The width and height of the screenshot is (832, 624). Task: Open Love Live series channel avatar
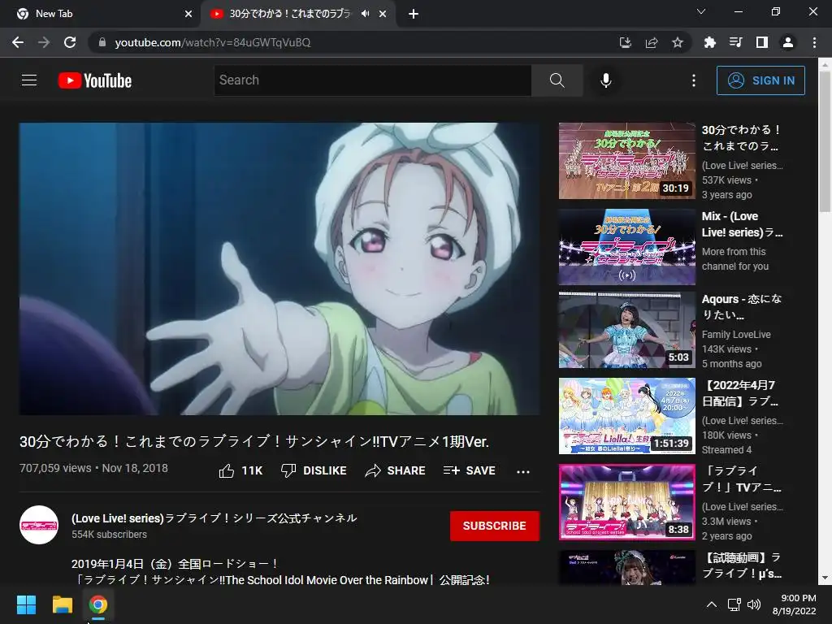tap(39, 525)
